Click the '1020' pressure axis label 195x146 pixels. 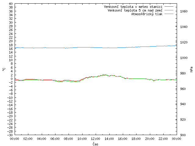tap(184, 42)
